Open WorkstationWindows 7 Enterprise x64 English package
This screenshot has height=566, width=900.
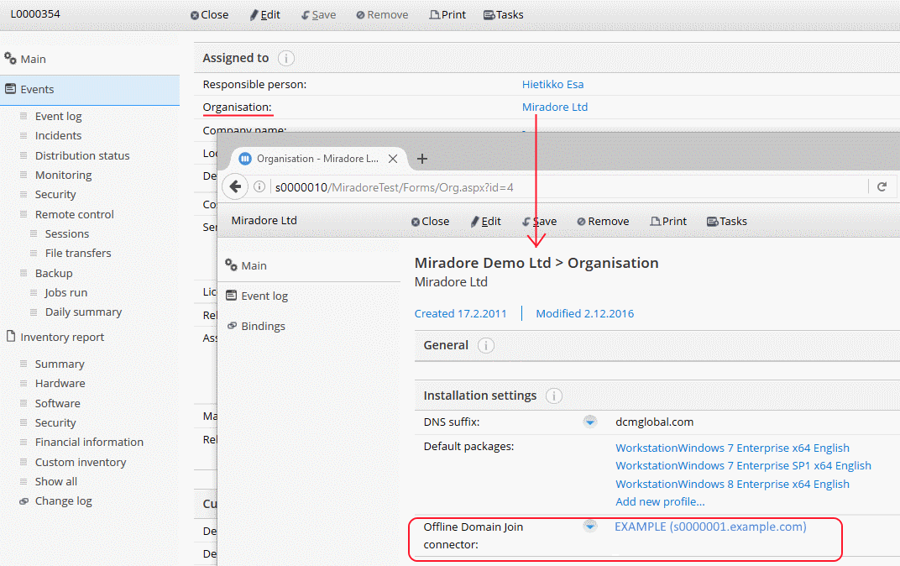click(732, 448)
